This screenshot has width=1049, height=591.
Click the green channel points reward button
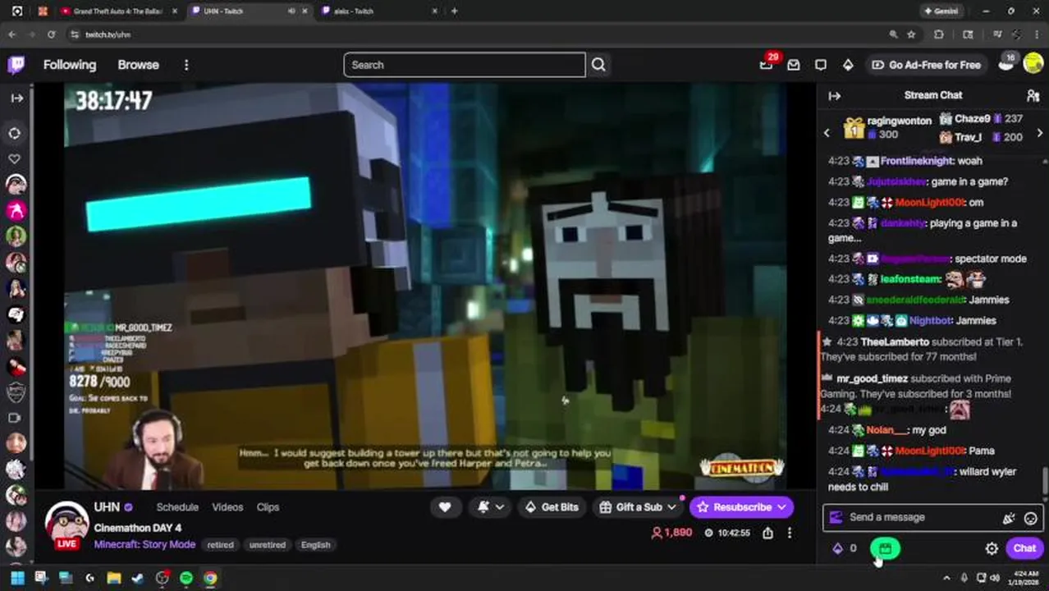[x=885, y=548]
